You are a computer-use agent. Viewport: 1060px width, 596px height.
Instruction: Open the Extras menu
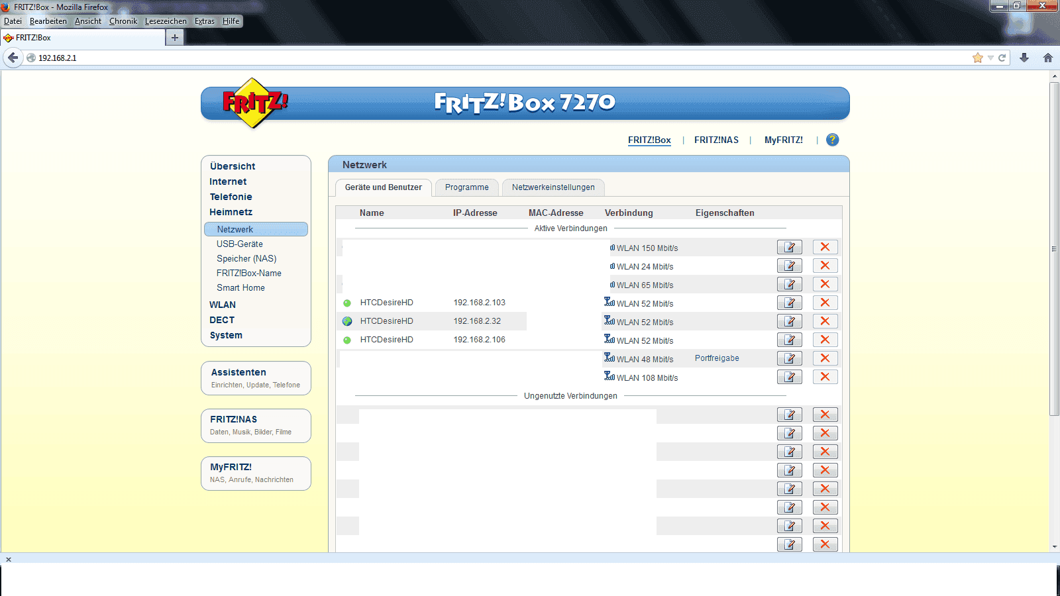point(204,21)
